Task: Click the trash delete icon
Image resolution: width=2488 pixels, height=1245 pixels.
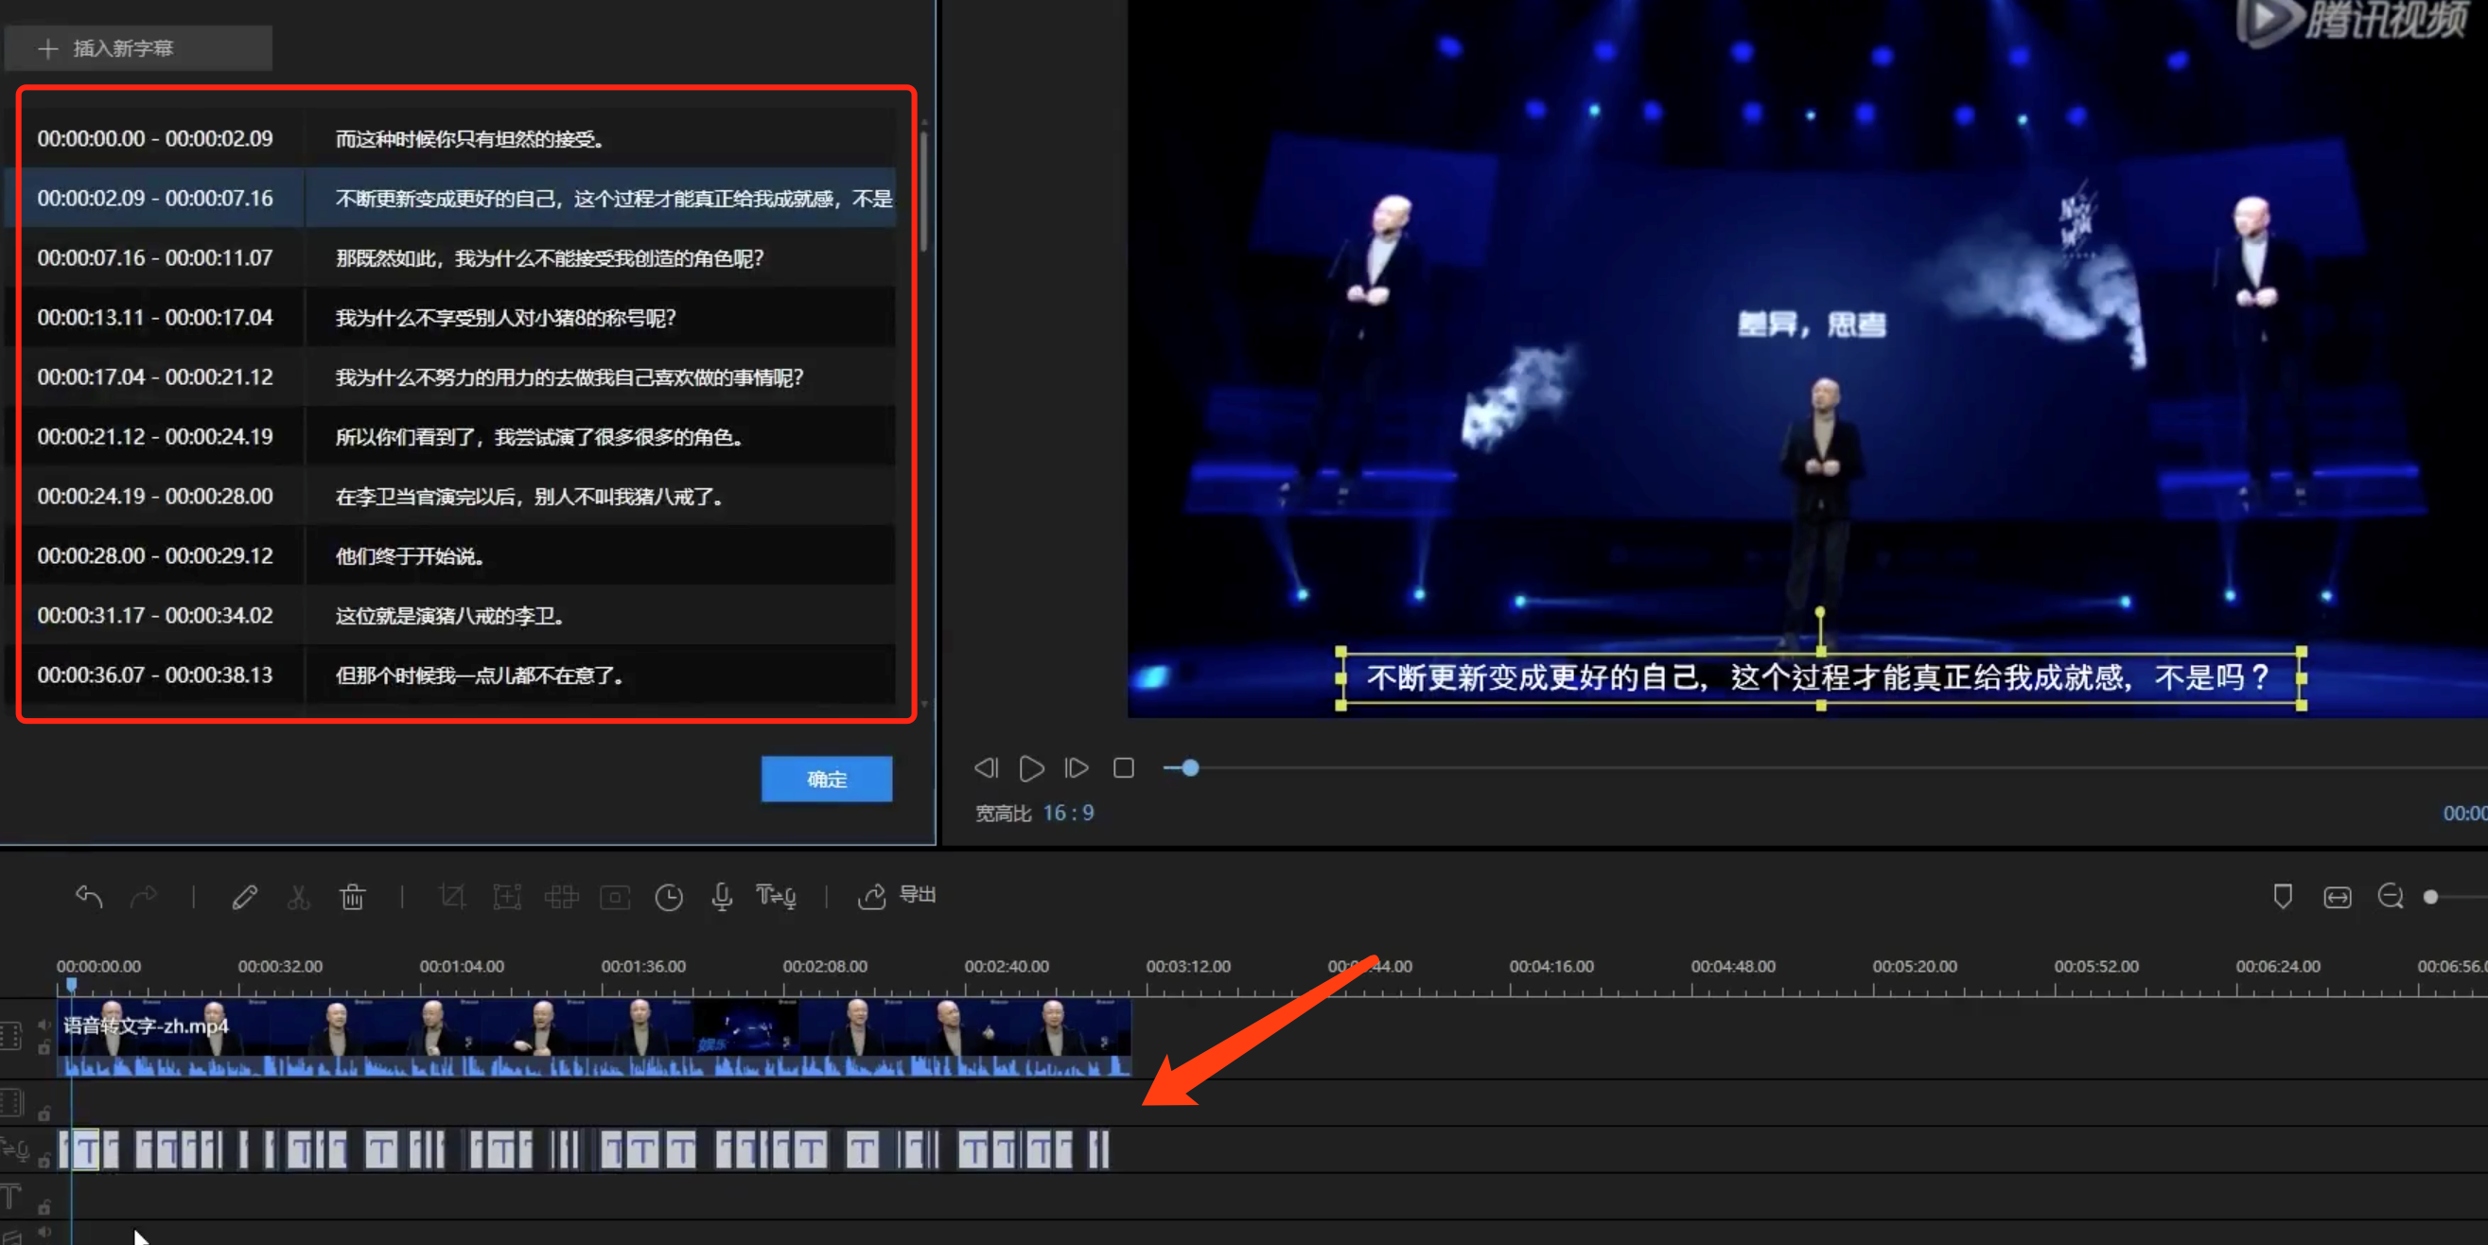Action: (x=353, y=896)
